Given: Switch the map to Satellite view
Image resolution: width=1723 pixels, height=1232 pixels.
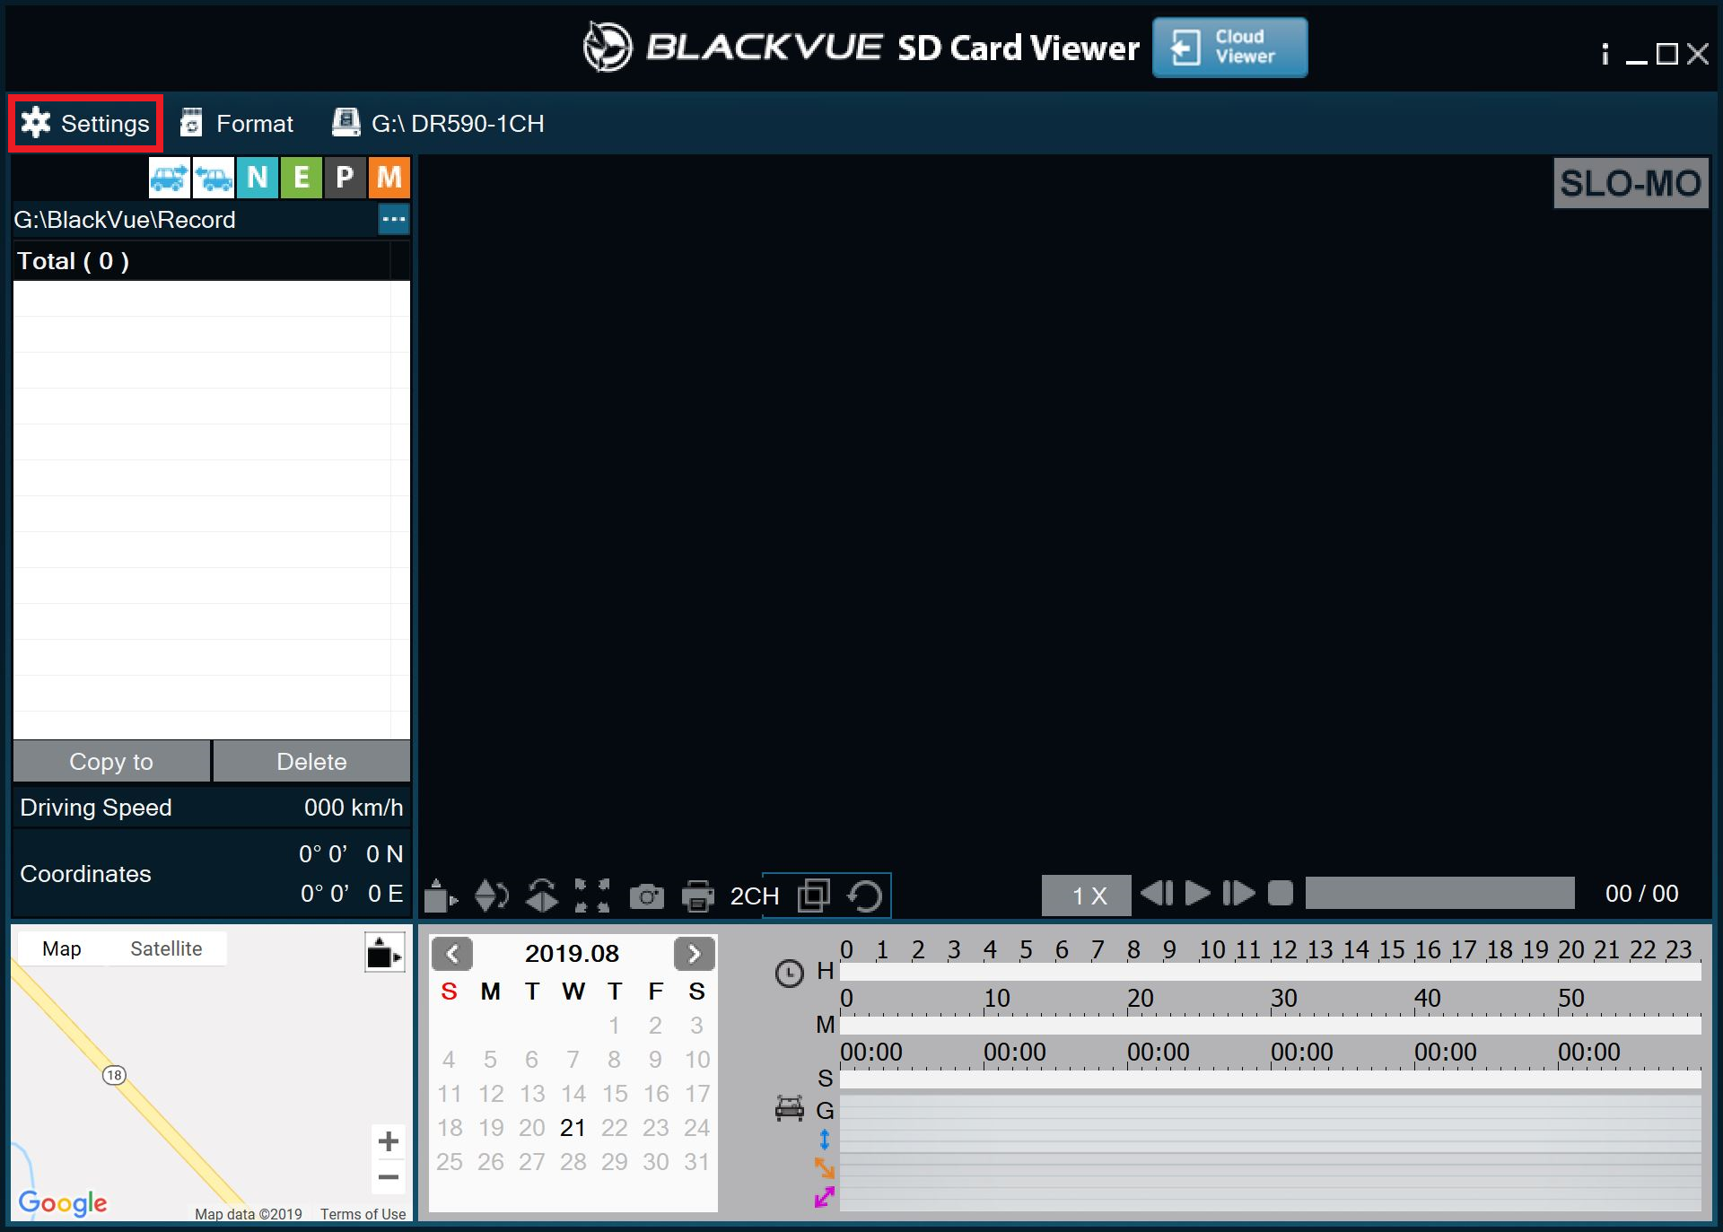Looking at the screenshot, I should [x=166, y=948].
